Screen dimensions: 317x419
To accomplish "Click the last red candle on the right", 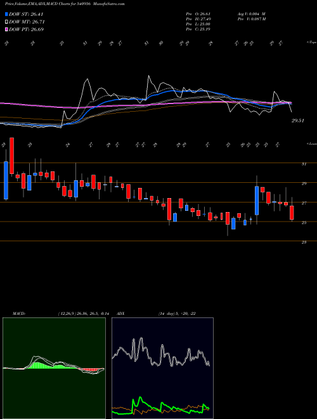I will (x=292, y=213).
